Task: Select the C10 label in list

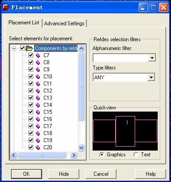Action: [x=48, y=77]
